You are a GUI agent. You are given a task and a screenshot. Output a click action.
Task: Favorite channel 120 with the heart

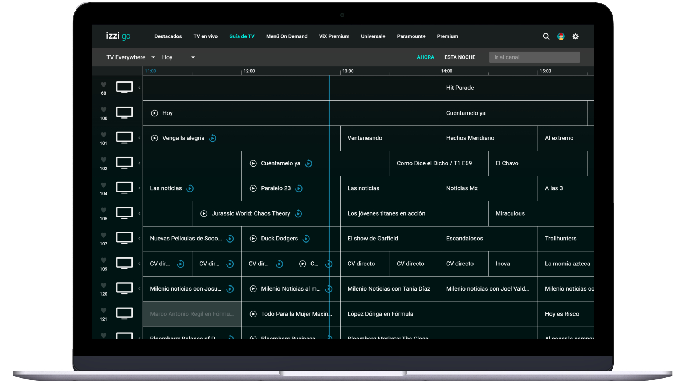click(x=103, y=285)
